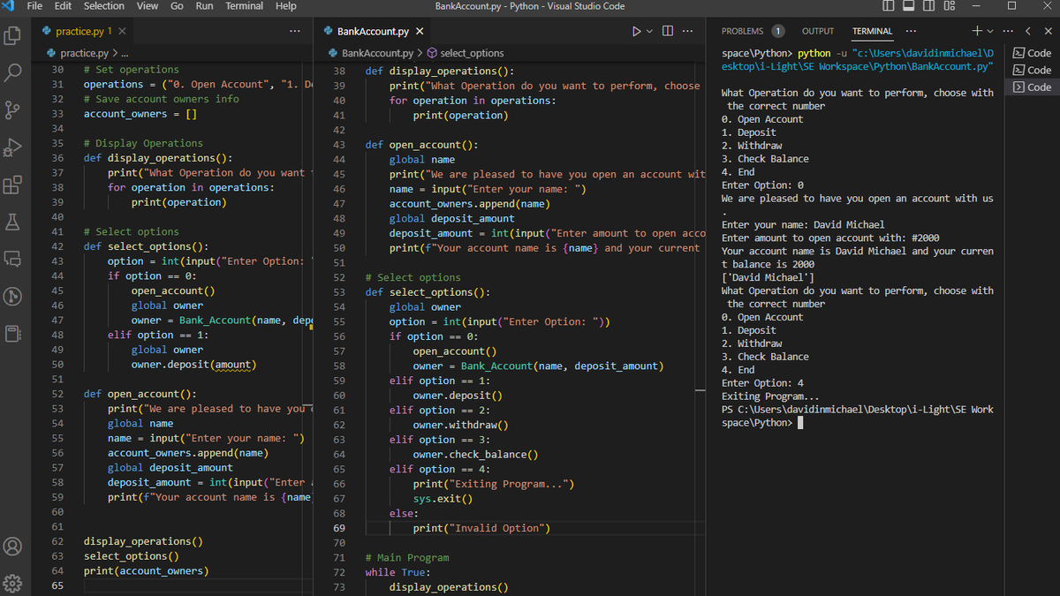Click print(account_owners) in practice.py

[146, 571]
